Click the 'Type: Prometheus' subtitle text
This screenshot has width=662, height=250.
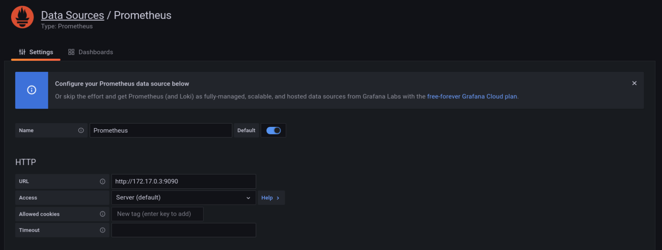pyautogui.click(x=67, y=26)
